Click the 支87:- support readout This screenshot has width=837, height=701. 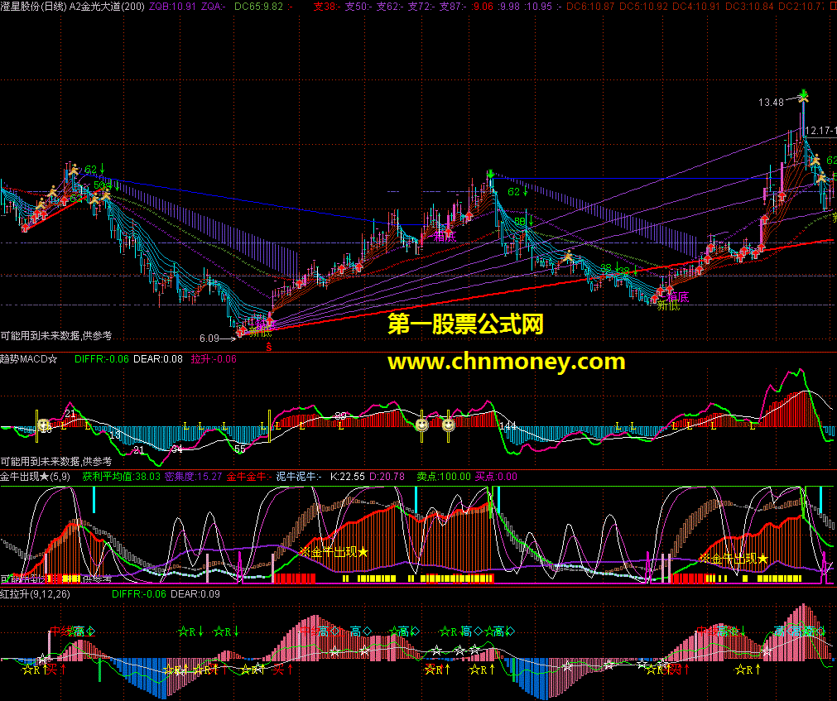coord(453,7)
